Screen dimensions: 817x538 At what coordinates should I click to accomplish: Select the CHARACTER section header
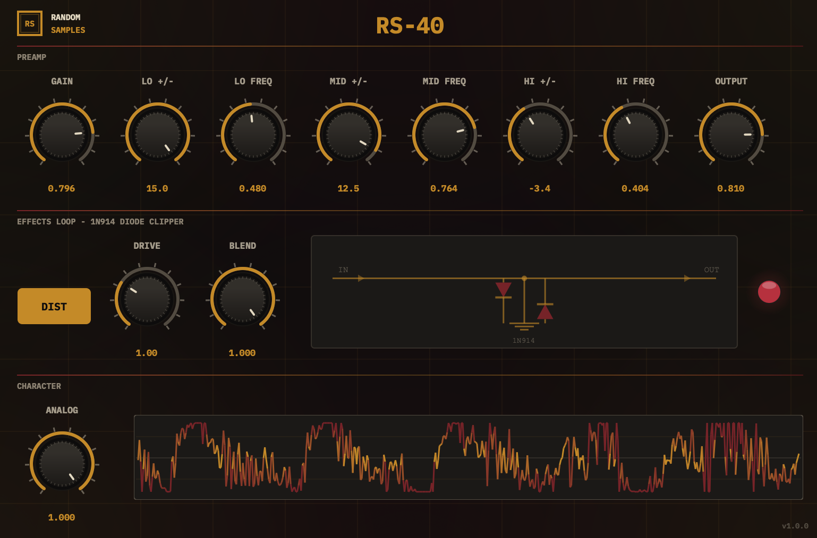point(38,386)
